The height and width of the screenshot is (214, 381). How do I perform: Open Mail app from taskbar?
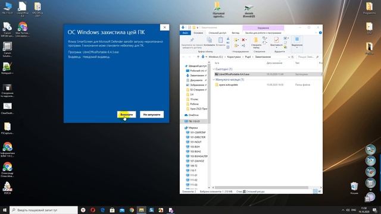[121, 210]
